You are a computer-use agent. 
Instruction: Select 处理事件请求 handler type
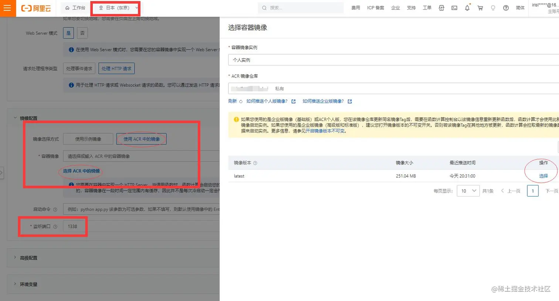click(79, 68)
